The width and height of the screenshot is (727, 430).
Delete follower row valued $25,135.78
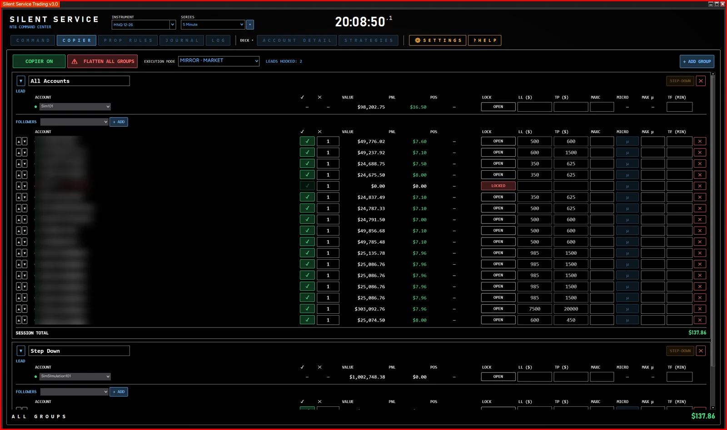(700, 253)
